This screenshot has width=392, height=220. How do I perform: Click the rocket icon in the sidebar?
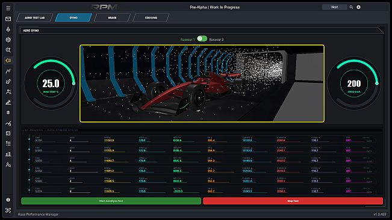click(x=8, y=29)
